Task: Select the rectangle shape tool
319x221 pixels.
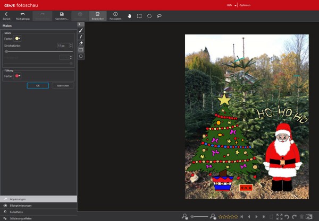Action: pos(81,50)
